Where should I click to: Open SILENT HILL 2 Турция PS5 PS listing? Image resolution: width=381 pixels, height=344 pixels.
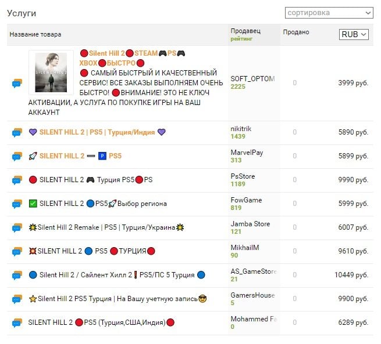click(x=91, y=180)
